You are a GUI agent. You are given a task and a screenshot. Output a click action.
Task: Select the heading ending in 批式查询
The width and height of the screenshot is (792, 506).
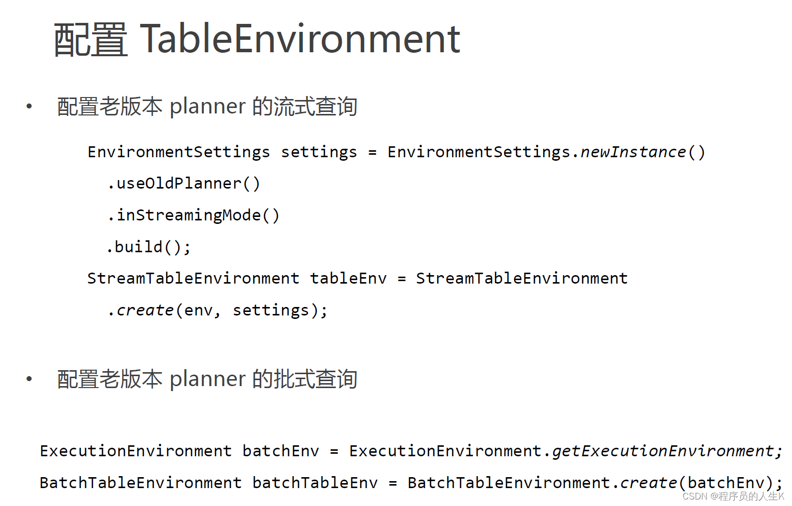tap(207, 379)
